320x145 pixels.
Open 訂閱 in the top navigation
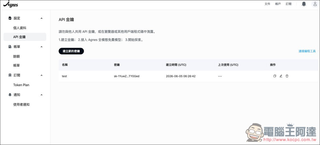289,4
